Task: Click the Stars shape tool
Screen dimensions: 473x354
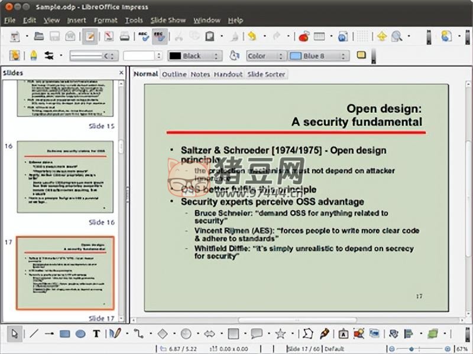Action: tap(280, 334)
